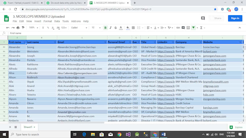This screenshot has width=246, height=138.
Task: Open vertical align dropdown
Action: click(x=156, y=28)
